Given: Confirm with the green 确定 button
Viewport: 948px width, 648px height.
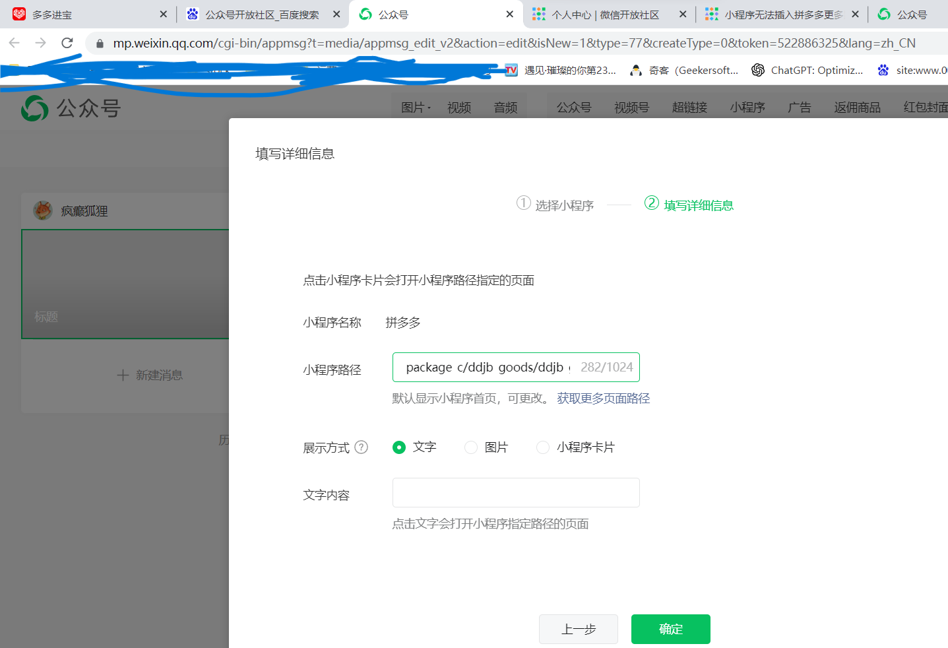Looking at the screenshot, I should pos(671,630).
